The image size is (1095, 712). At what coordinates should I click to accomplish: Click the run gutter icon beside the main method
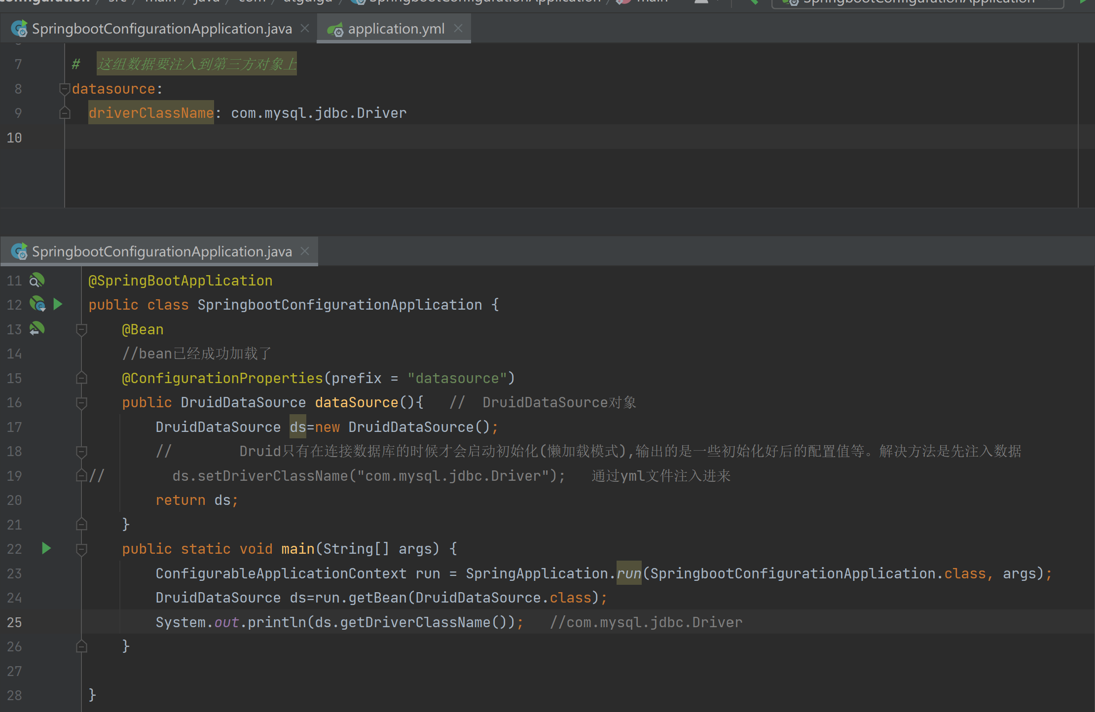click(x=46, y=548)
